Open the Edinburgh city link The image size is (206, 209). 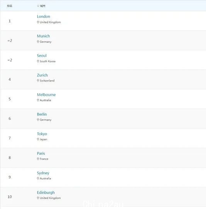[46, 192]
